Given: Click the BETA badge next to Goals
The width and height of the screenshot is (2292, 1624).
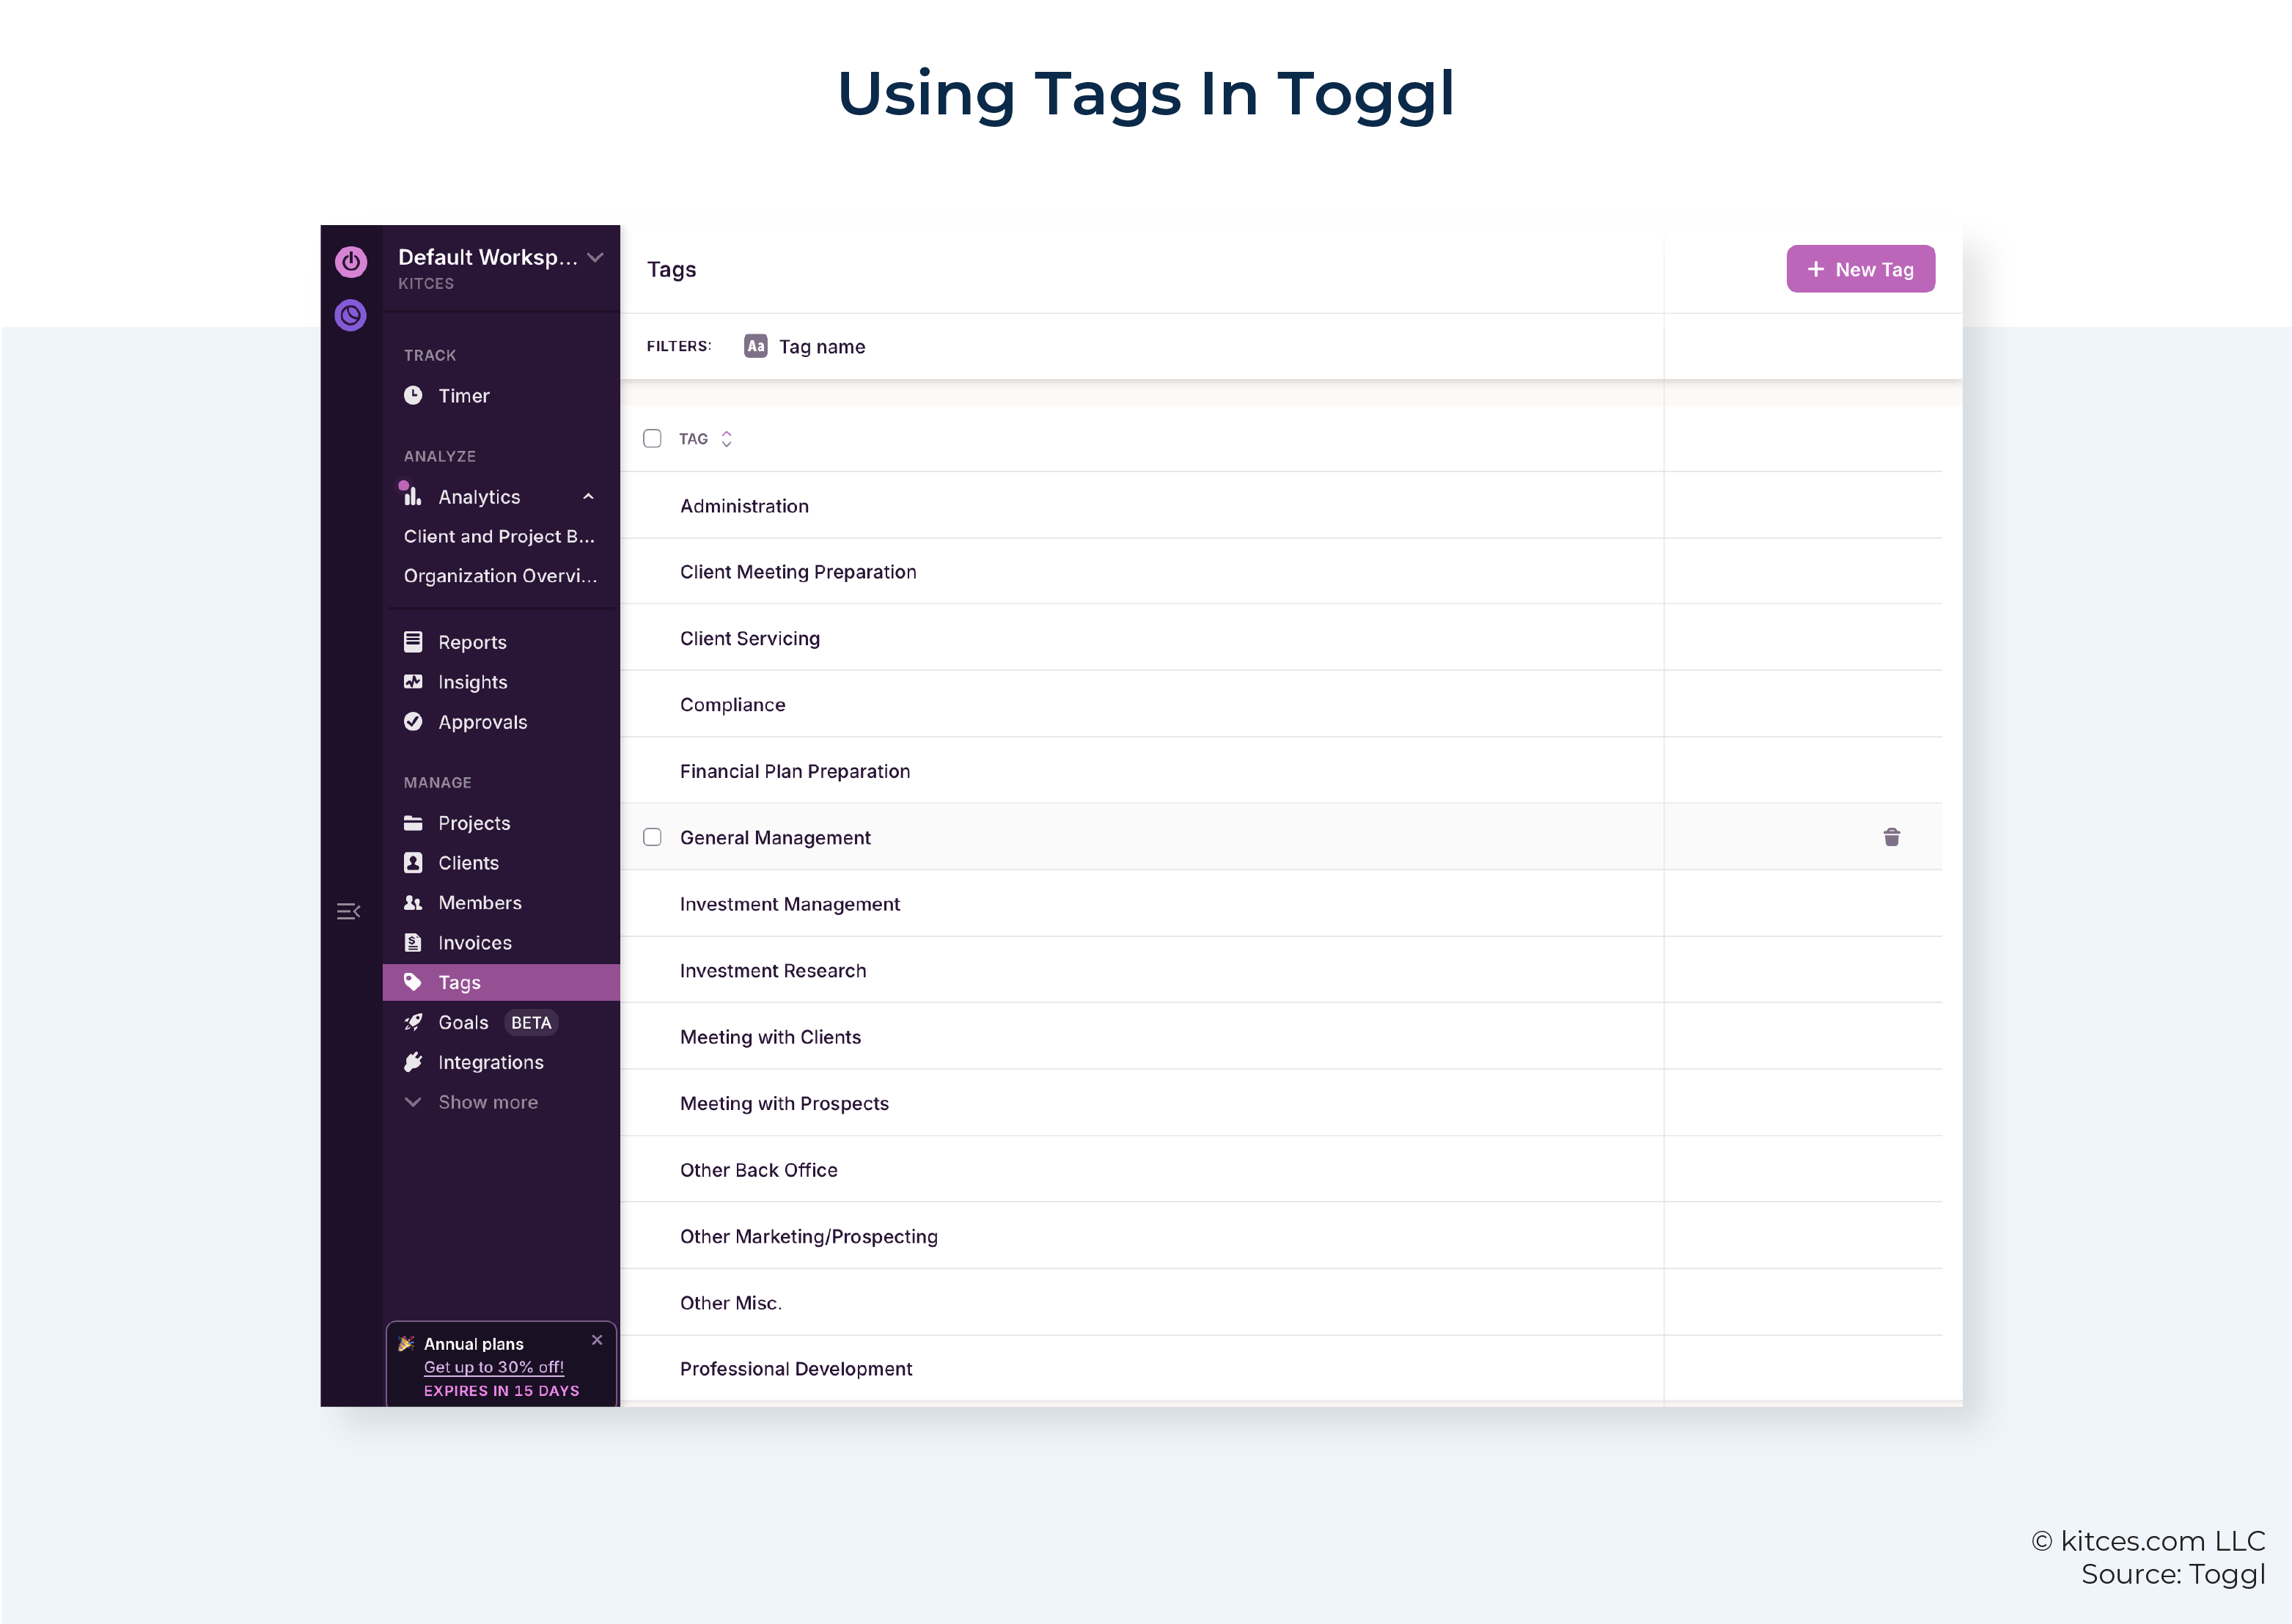Looking at the screenshot, I should point(531,1022).
